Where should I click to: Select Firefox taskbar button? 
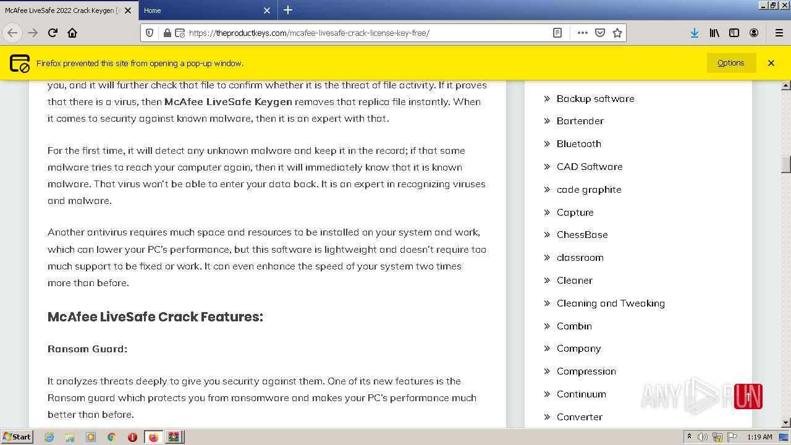[x=153, y=437]
